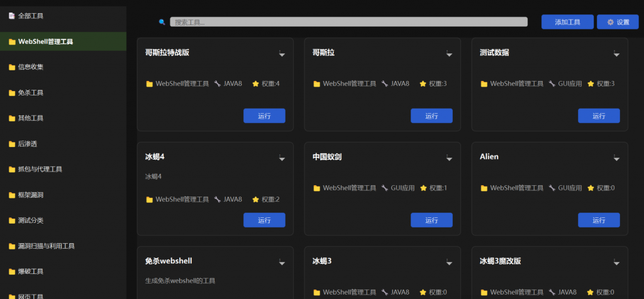Viewport: 644px width, 299px height.
Task: Expand the 哥斯拉 card menu arrow
Action: coord(449,54)
